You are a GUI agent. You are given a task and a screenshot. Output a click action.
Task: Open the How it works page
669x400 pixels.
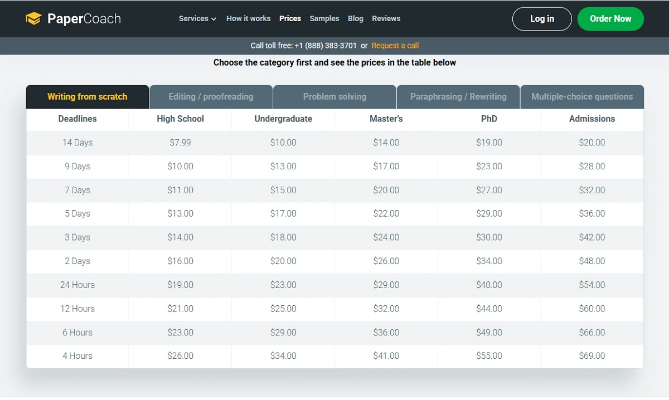(248, 18)
